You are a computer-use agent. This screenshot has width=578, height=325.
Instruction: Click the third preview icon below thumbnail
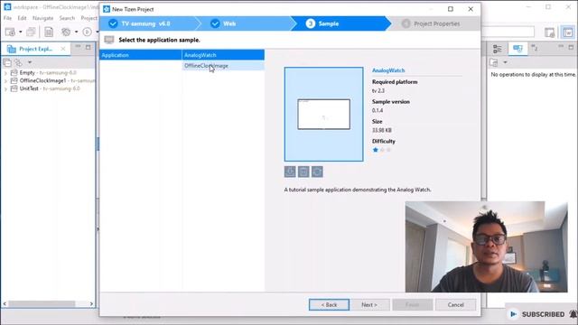click(x=317, y=172)
